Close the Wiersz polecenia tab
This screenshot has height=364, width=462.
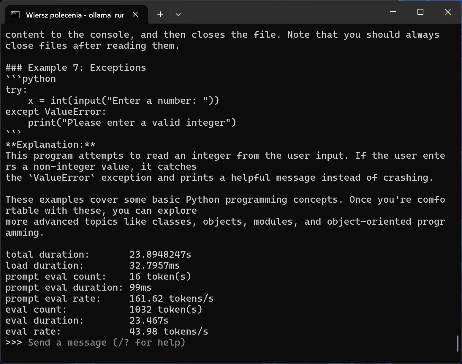coord(135,15)
